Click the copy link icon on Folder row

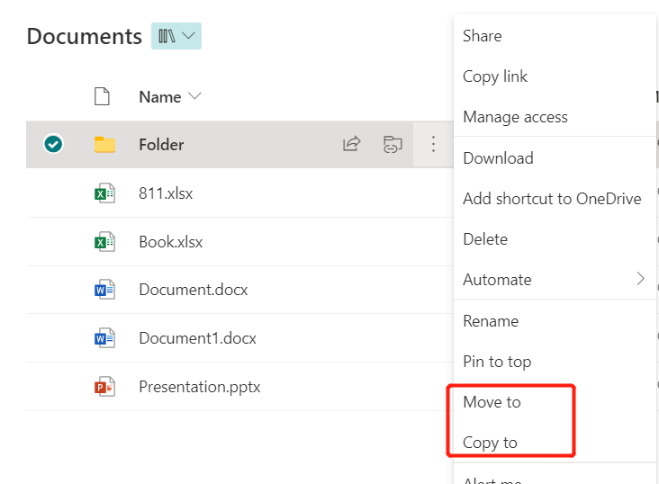392,144
